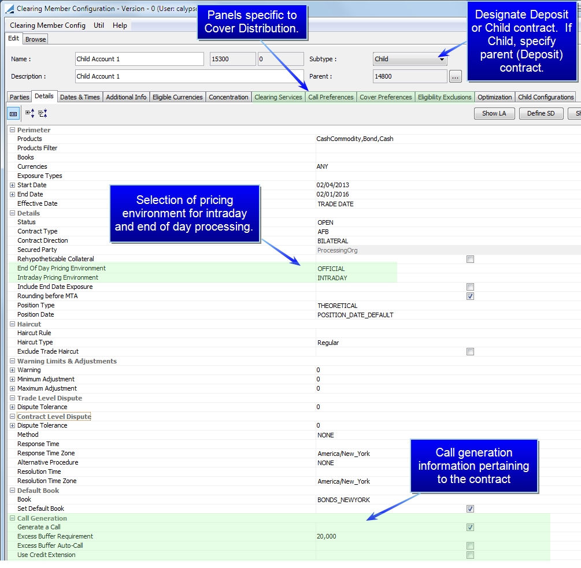Open the Eligibility Exclusions tab
The width and height of the screenshot is (581, 568).
click(x=445, y=97)
